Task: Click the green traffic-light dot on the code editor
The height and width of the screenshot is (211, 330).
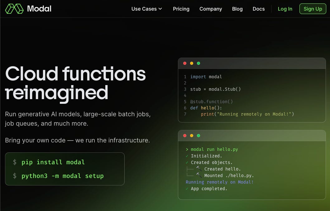Action: click(x=198, y=63)
